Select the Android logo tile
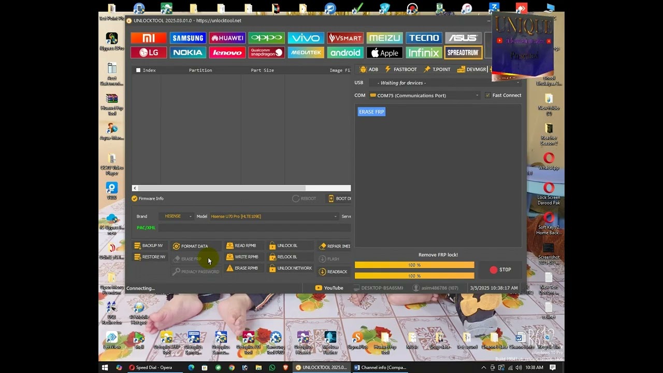 pos(345,52)
